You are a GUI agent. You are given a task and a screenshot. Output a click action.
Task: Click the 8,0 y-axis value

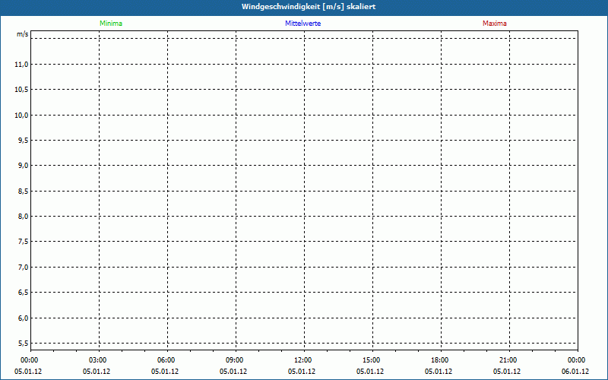pos(24,217)
